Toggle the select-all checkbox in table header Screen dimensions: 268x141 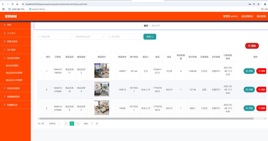[41, 57]
